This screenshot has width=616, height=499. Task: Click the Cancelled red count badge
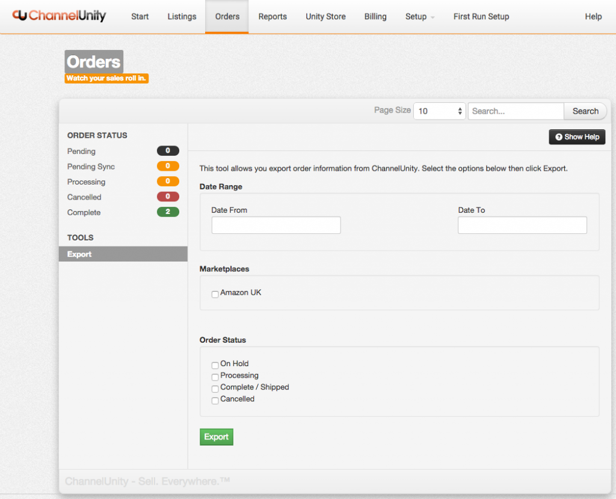click(x=168, y=197)
